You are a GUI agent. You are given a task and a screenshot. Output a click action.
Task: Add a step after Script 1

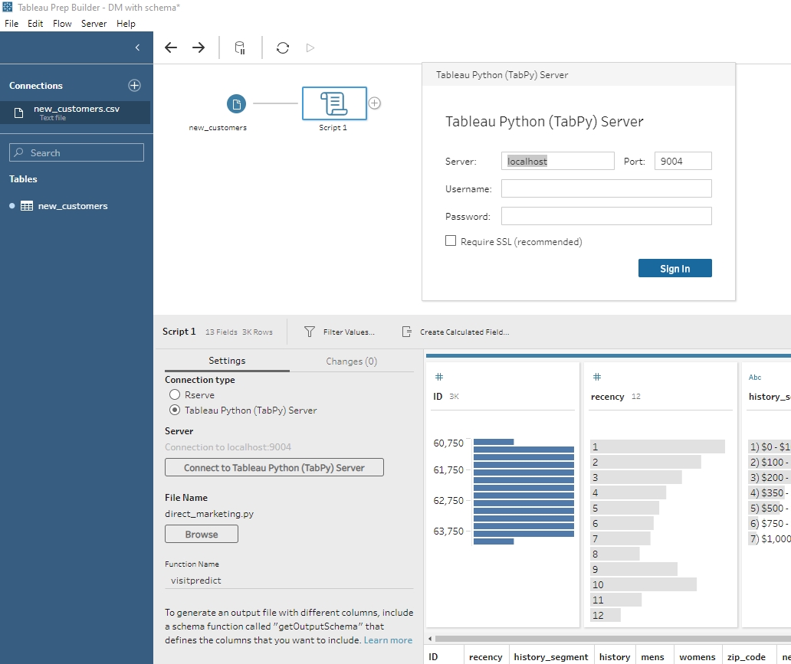pyautogui.click(x=375, y=103)
